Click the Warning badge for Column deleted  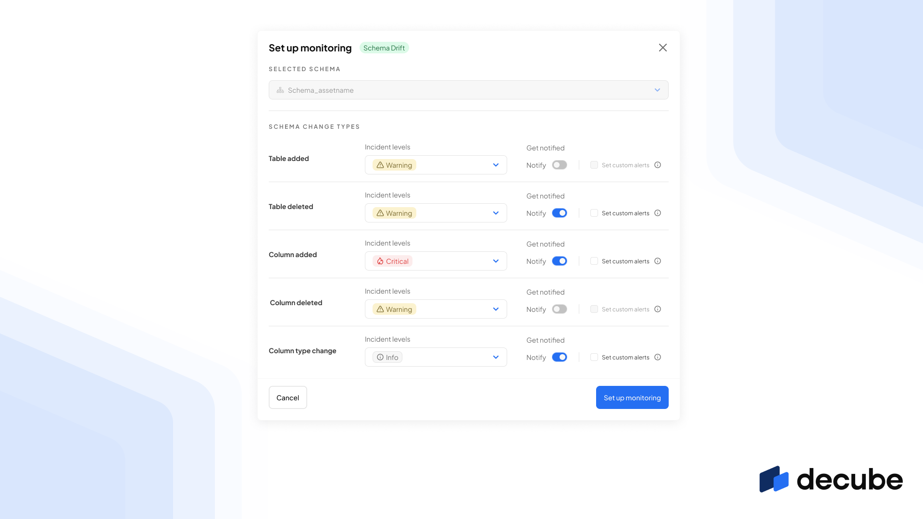click(394, 309)
